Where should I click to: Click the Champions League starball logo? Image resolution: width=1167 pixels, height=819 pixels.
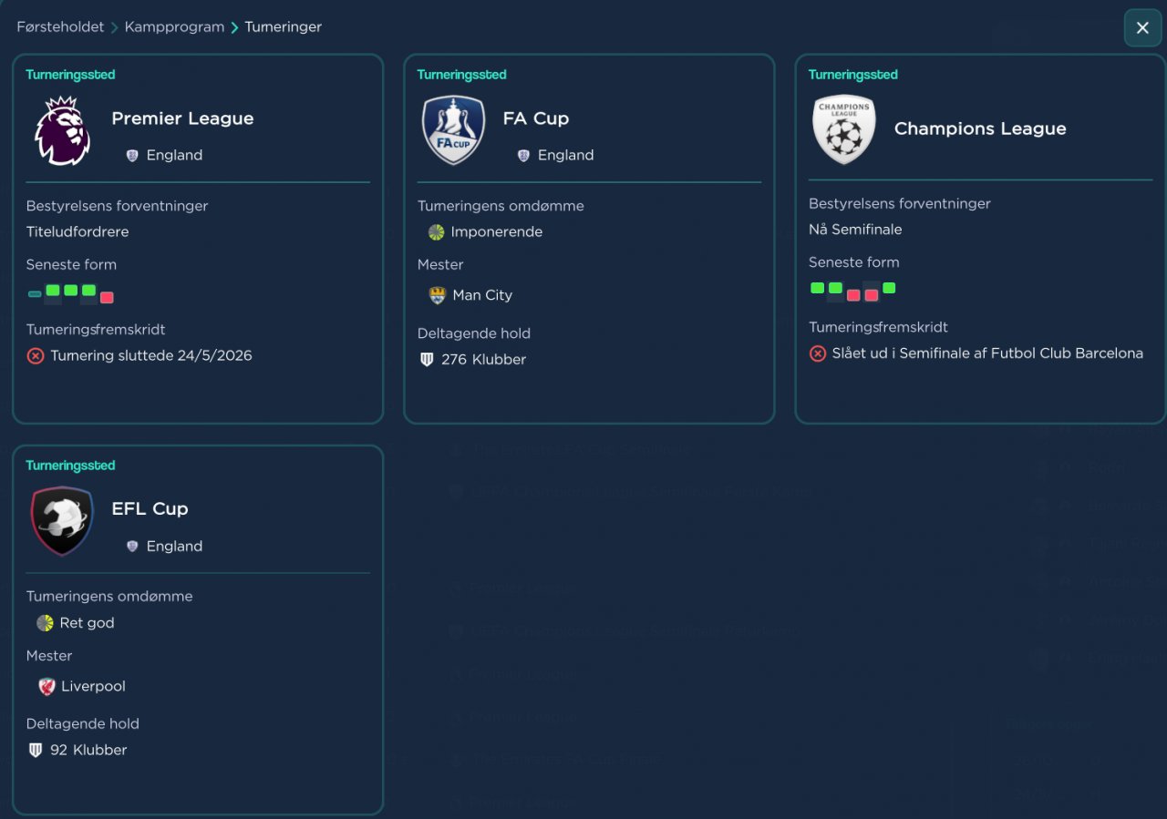844,129
